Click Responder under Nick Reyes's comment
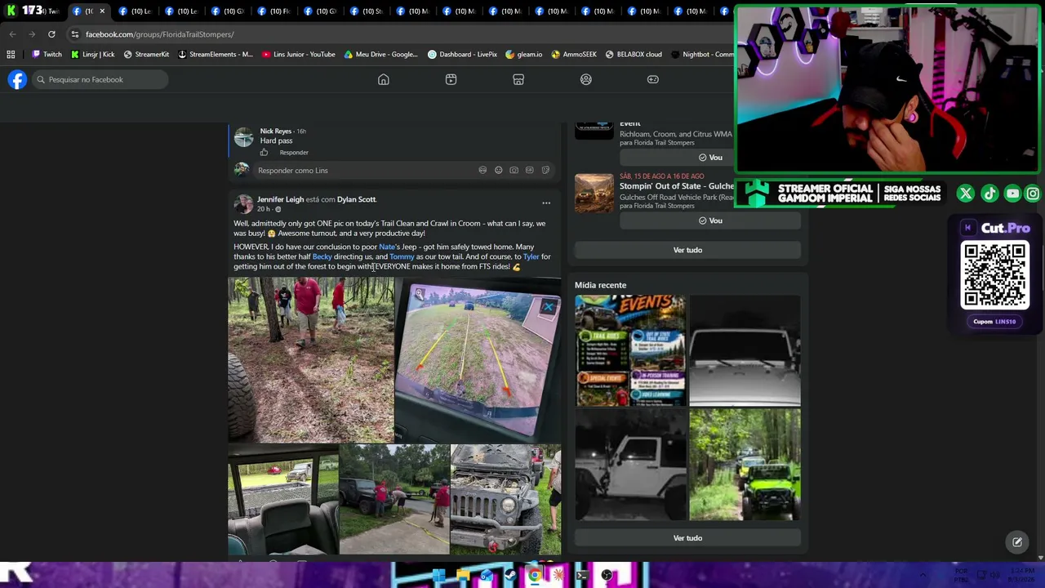This screenshot has height=588, width=1045. (294, 153)
